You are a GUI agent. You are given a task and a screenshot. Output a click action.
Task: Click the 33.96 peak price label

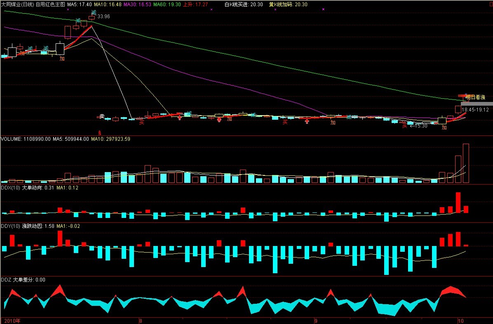[103, 17]
